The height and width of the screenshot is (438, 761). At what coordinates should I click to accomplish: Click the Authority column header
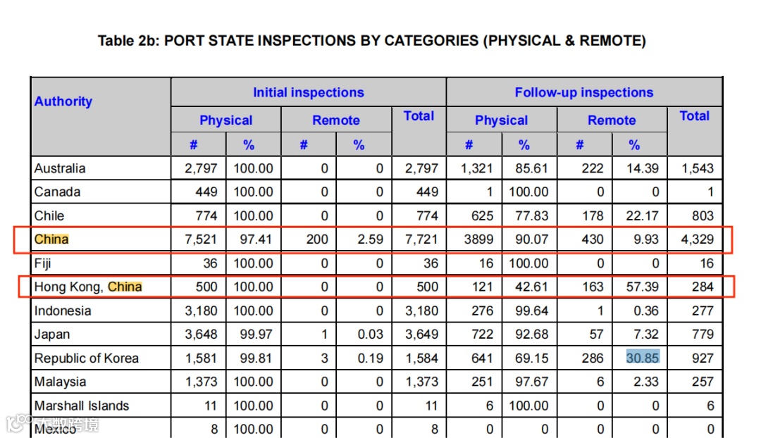point(63,101)
